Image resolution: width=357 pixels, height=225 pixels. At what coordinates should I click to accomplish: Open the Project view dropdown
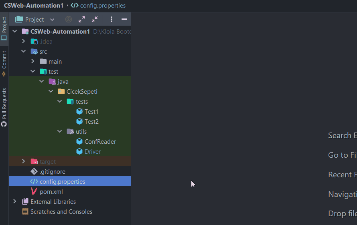pos(52,20)
